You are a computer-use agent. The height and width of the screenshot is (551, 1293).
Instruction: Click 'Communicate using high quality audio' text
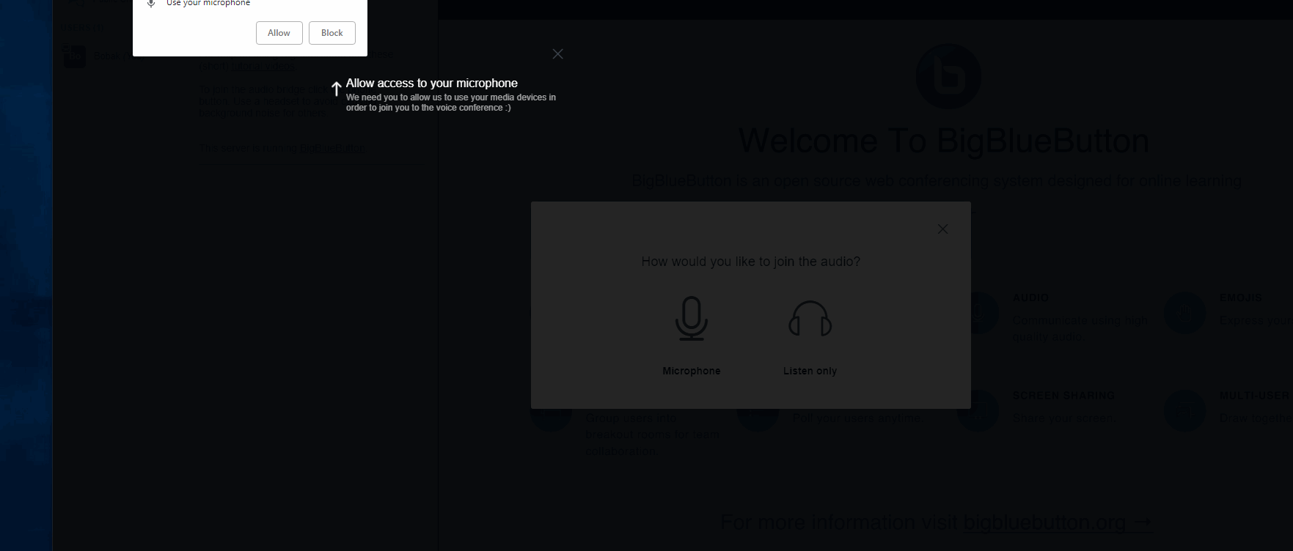pyautogui.click(x=1080, y=328)
